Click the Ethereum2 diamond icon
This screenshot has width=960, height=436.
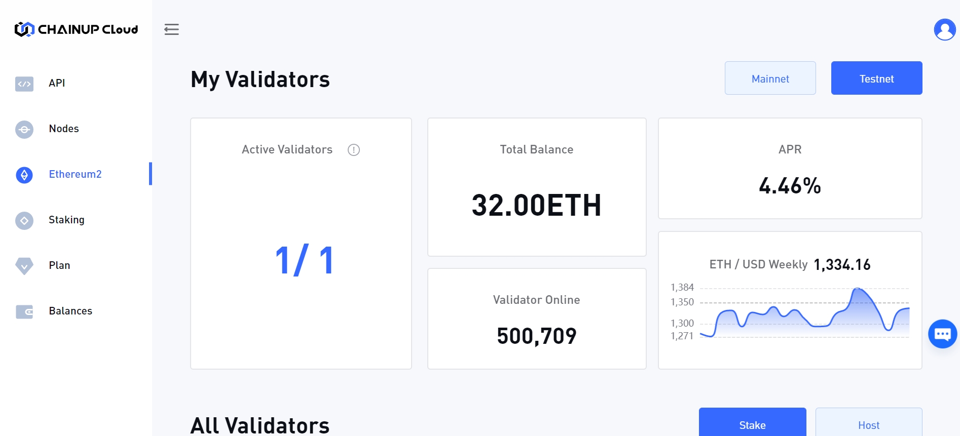click(24, 175)
